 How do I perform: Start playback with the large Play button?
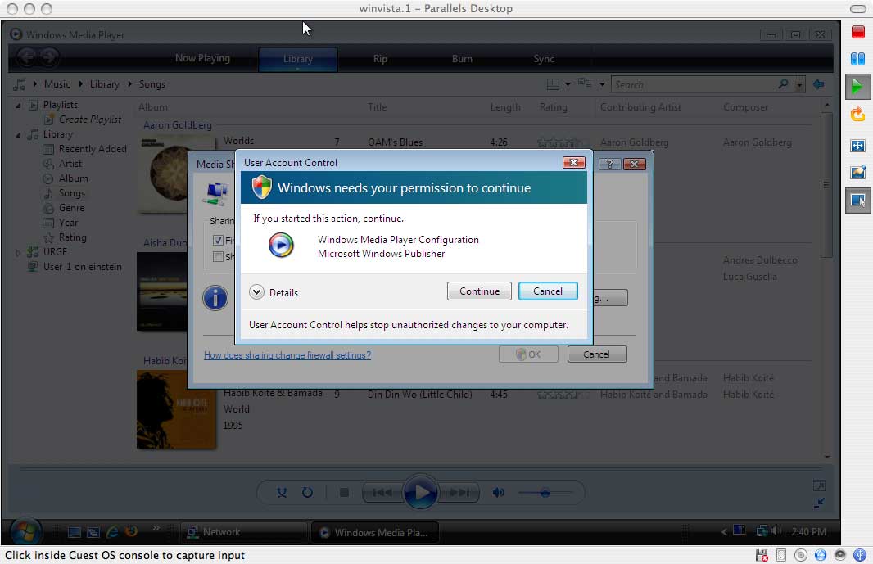click(x=420, y=492)
